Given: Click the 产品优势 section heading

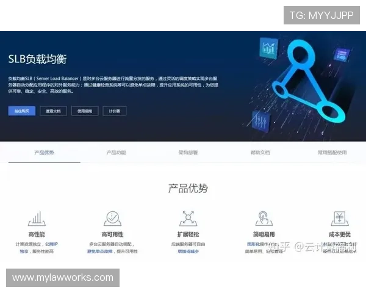Looking at the screenshot, I should pos(188,189).
